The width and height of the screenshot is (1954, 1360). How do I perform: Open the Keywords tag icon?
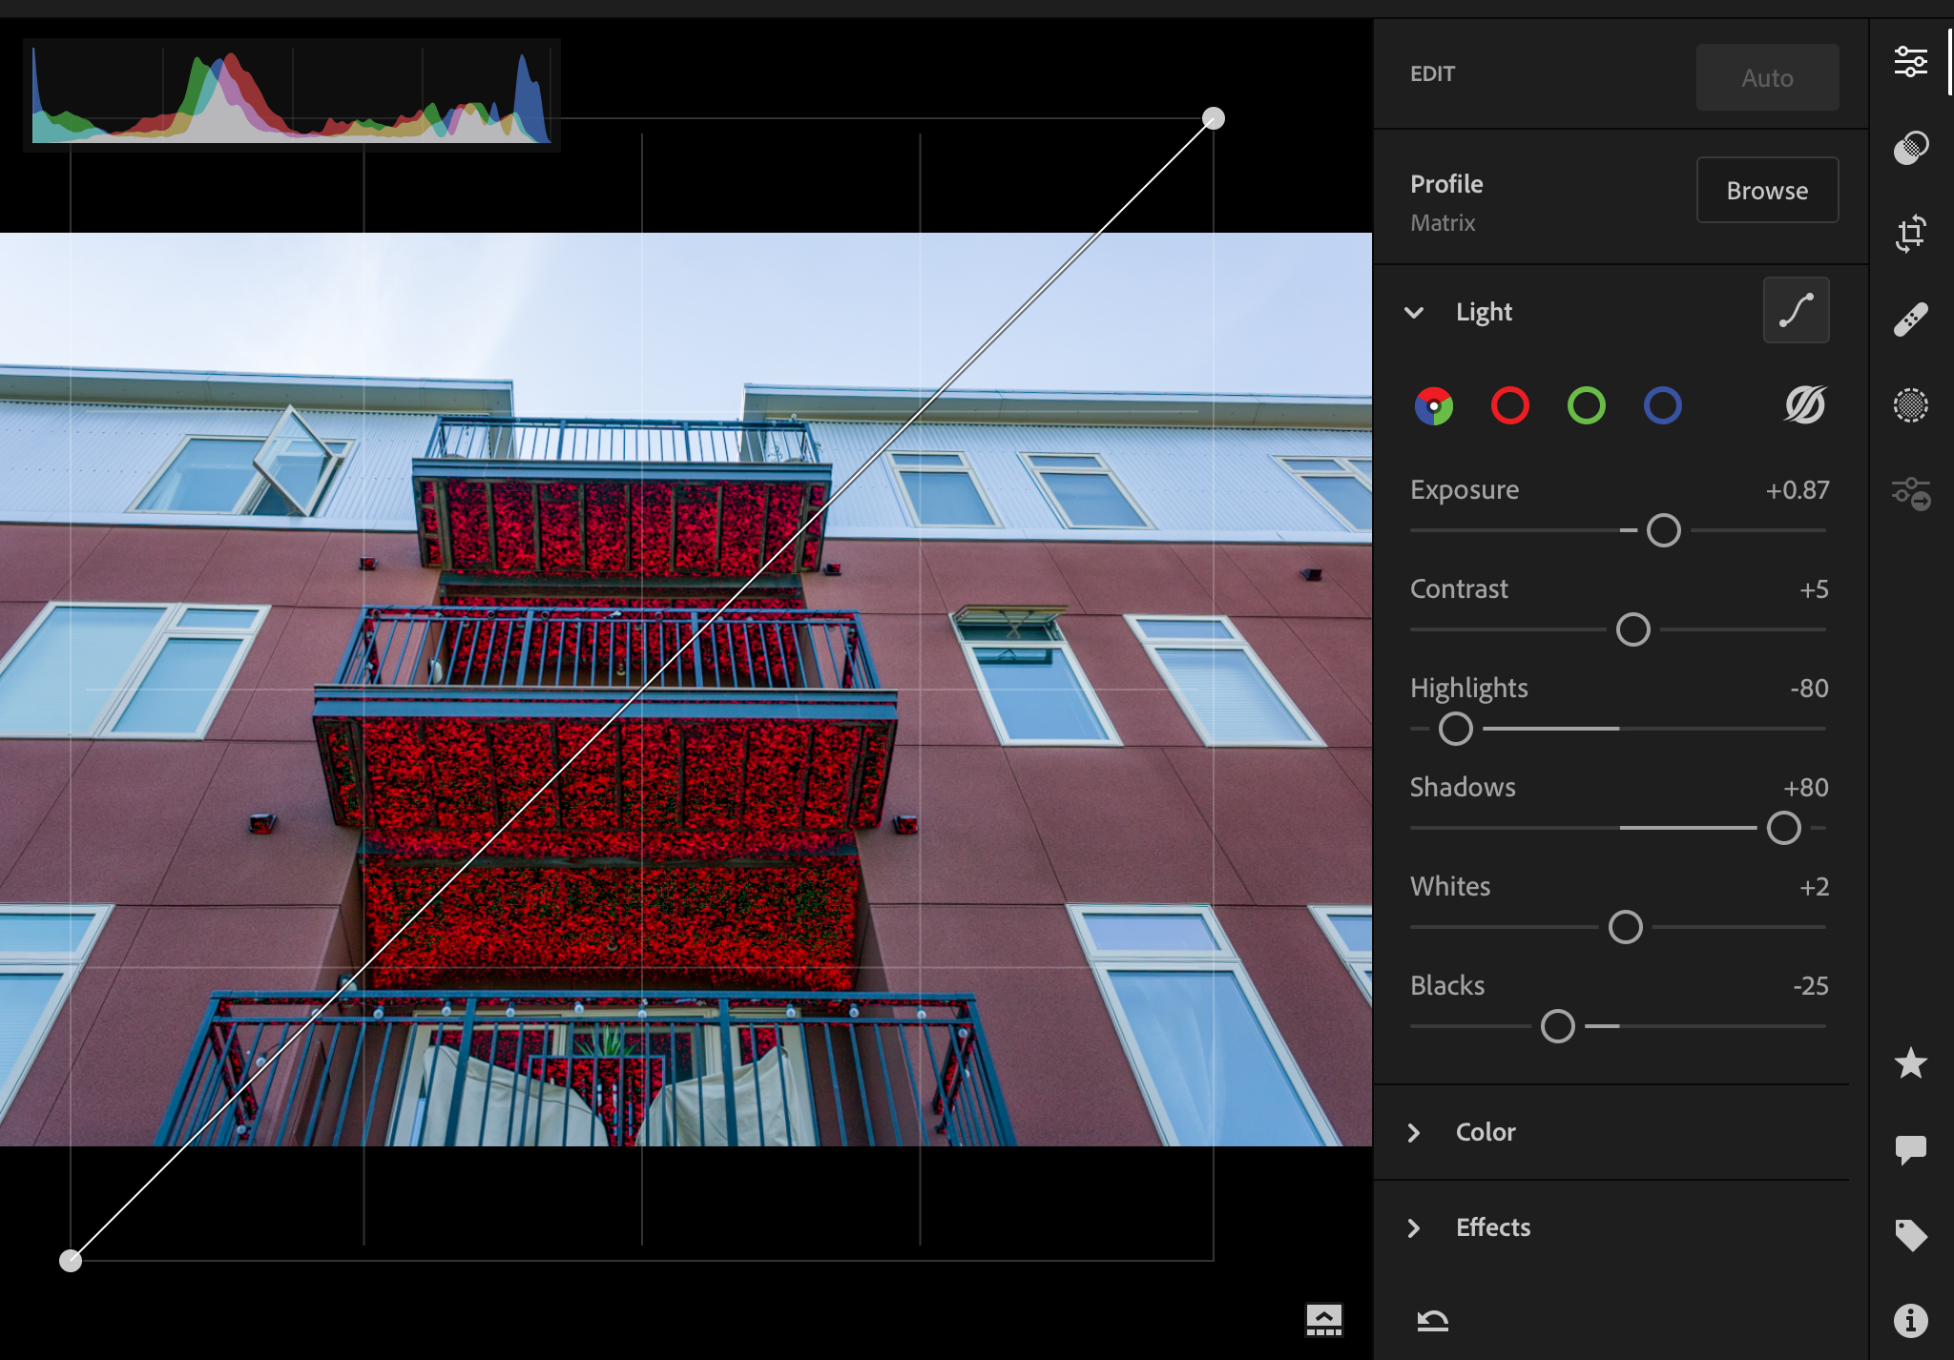(1910, 1235)
